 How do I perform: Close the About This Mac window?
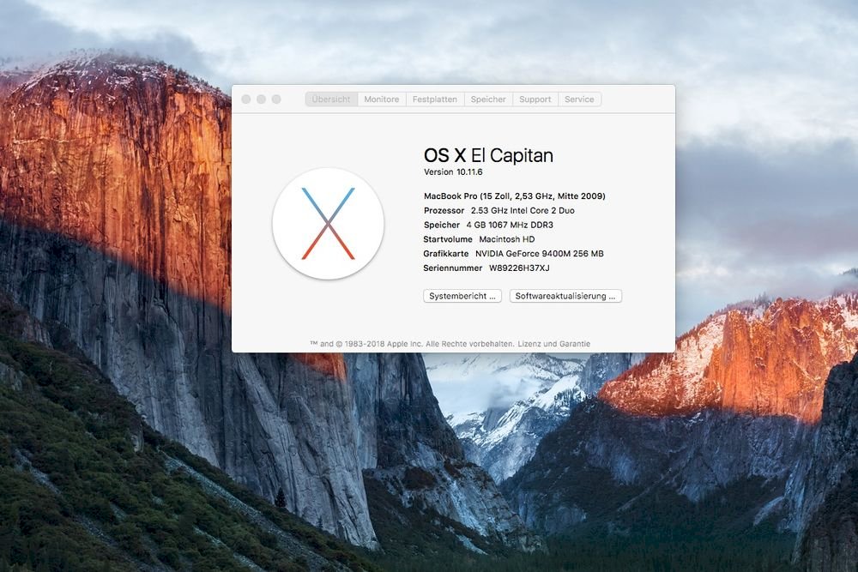[x=246, y=99]
